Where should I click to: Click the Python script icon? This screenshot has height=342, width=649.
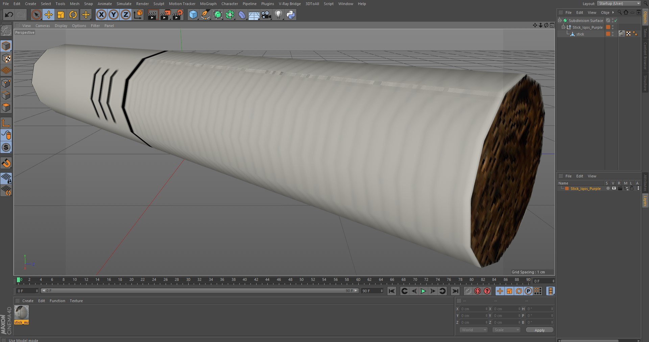(290, 15)
